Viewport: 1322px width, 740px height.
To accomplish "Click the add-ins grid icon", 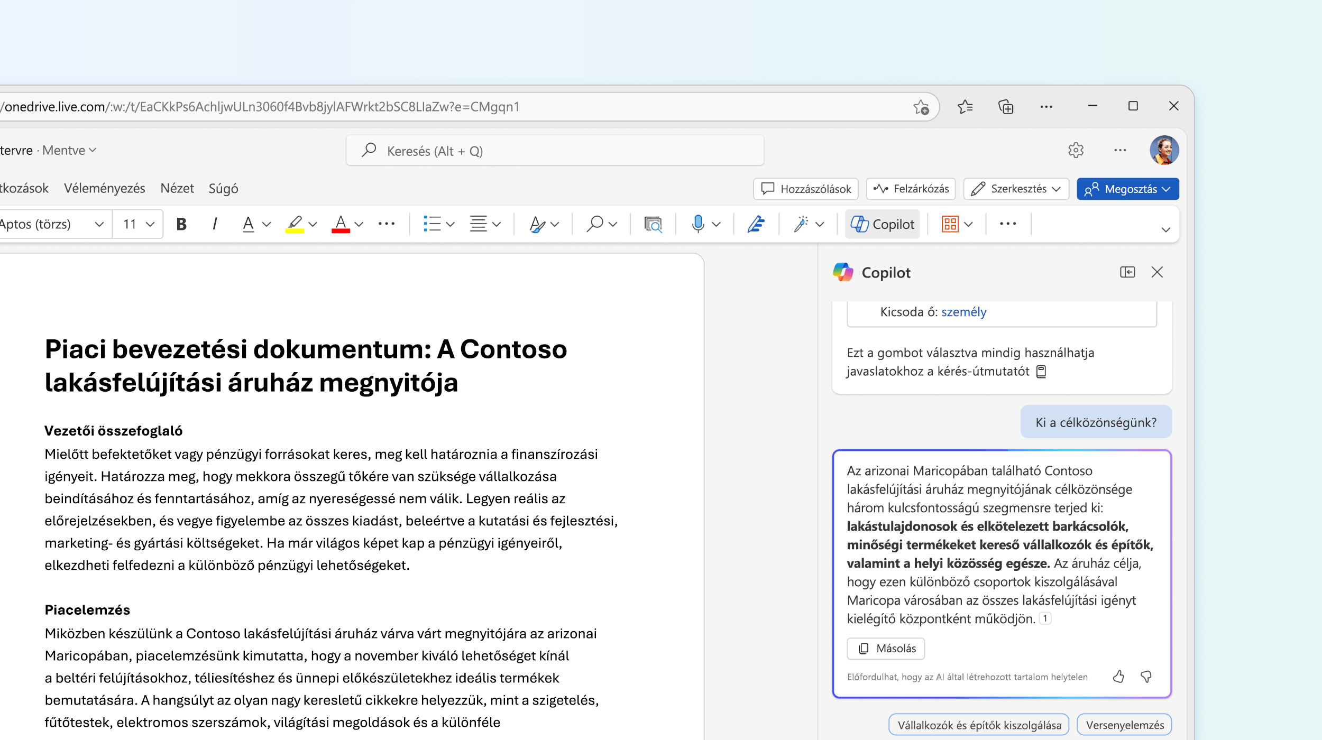I will [x=950, y=224].
